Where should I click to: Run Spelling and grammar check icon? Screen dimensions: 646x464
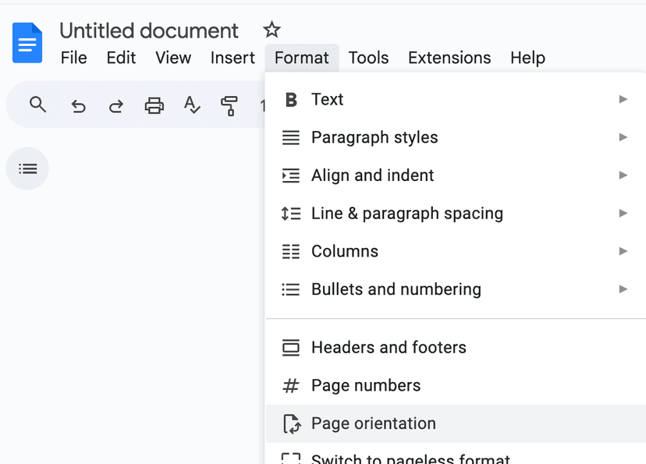tap(192, 105)
